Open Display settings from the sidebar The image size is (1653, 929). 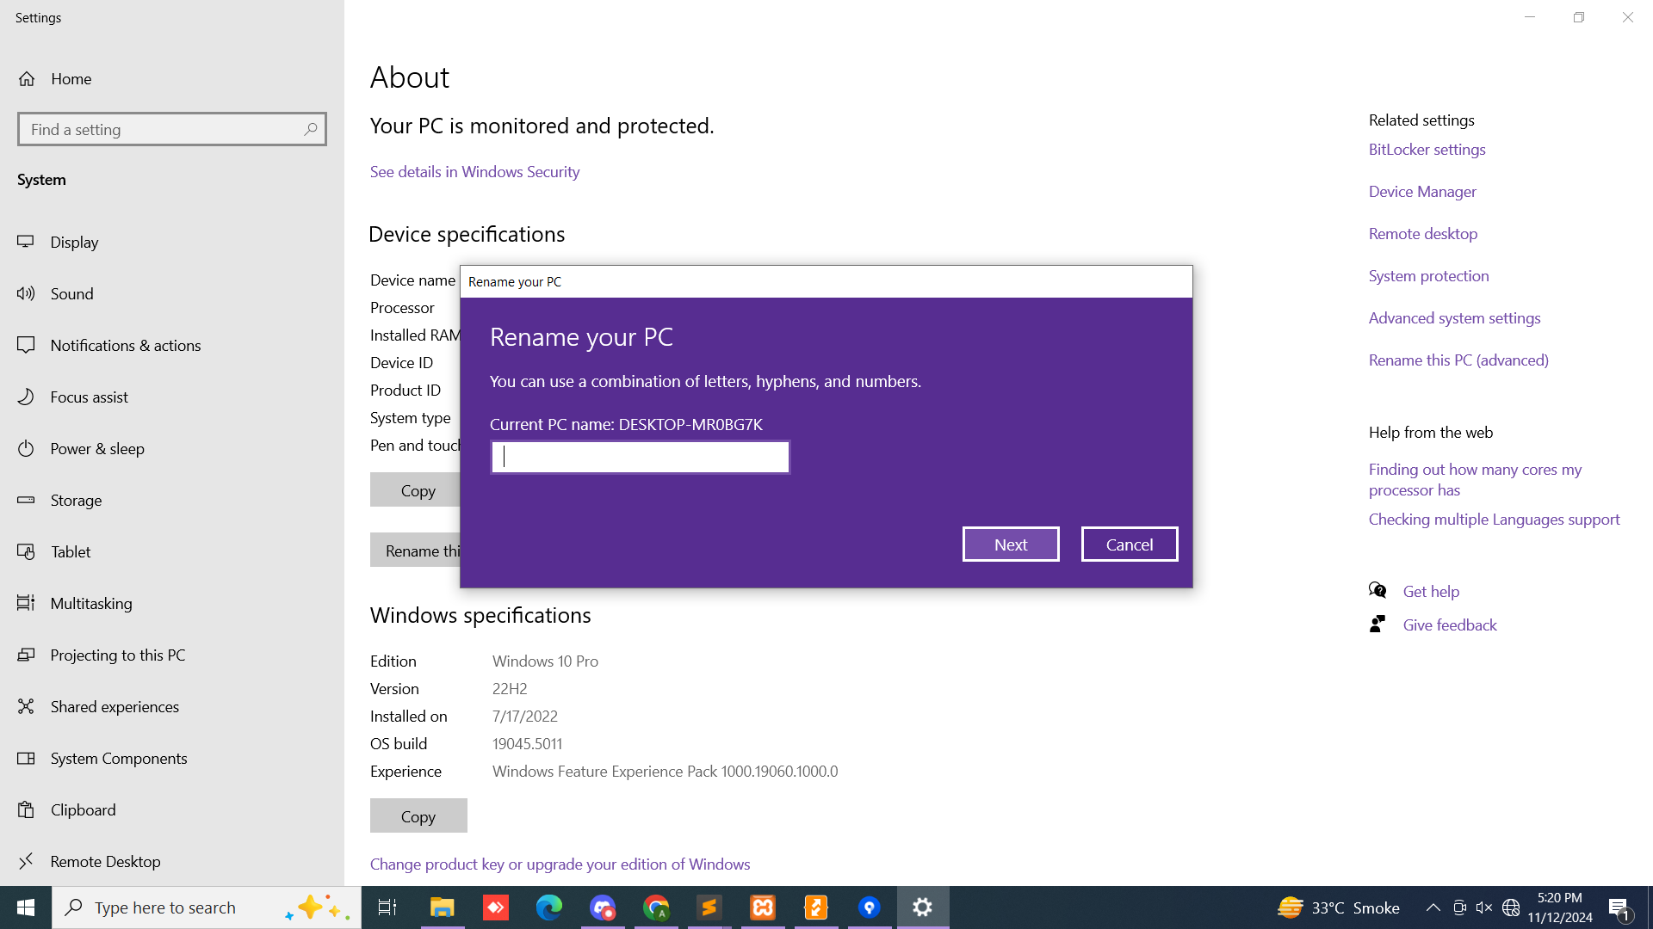pos(75,242)
